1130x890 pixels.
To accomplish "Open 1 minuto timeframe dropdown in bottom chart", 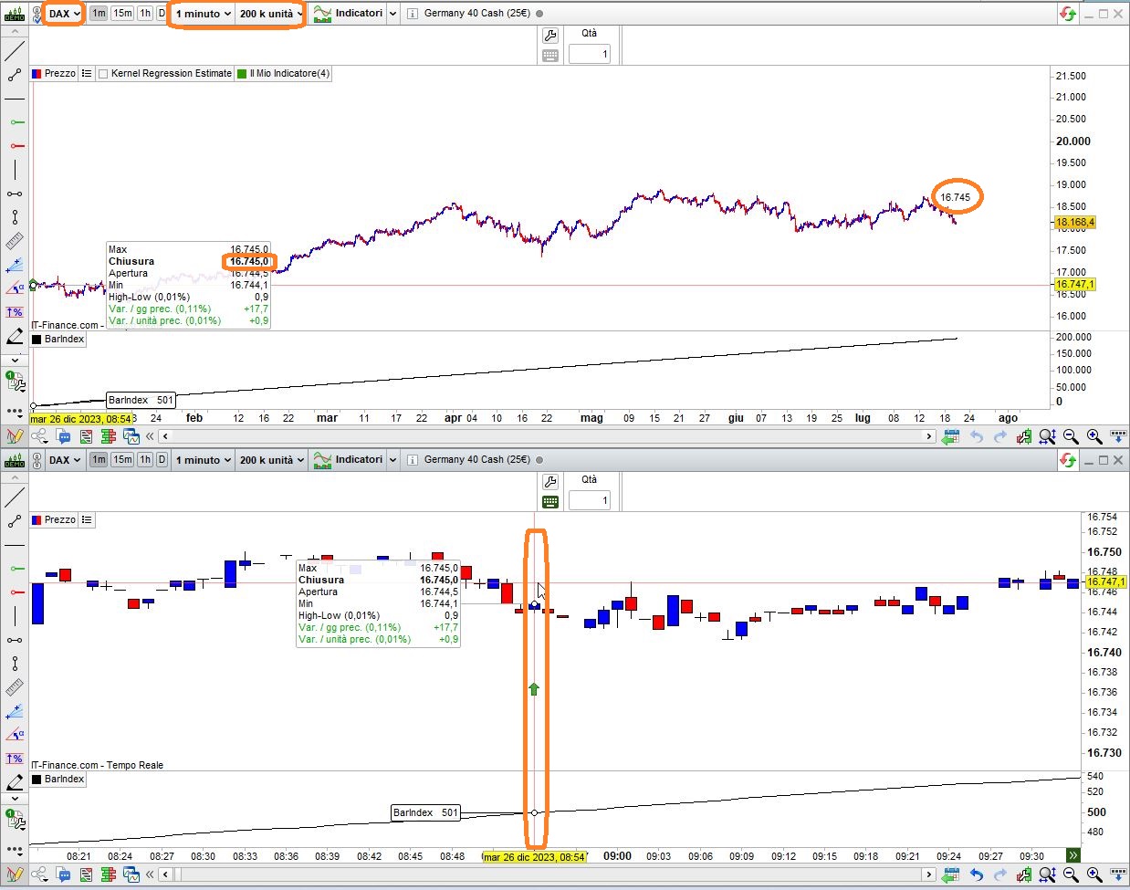I will click(203, 460).
